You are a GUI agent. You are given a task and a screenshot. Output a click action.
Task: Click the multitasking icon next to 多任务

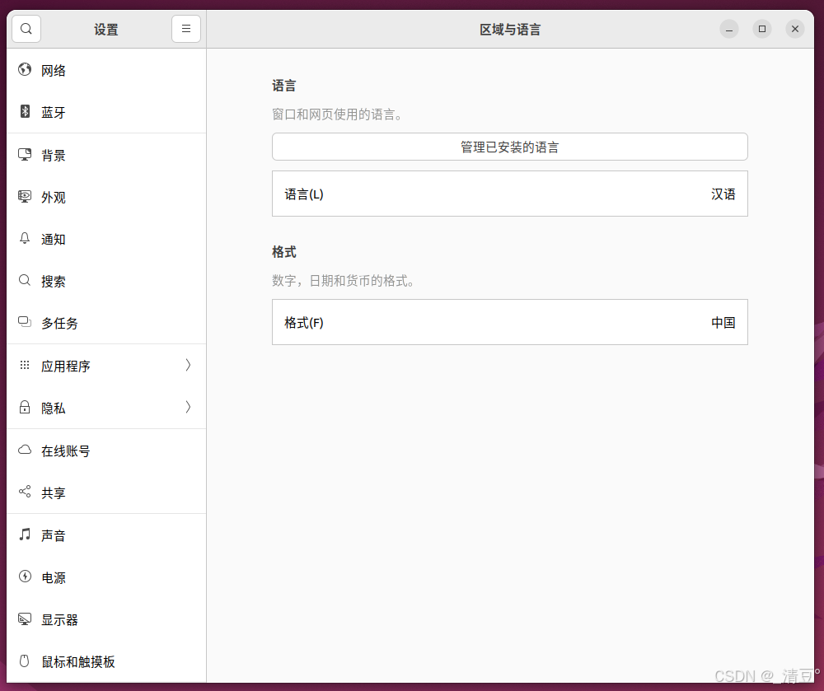(x=25, y=321)
